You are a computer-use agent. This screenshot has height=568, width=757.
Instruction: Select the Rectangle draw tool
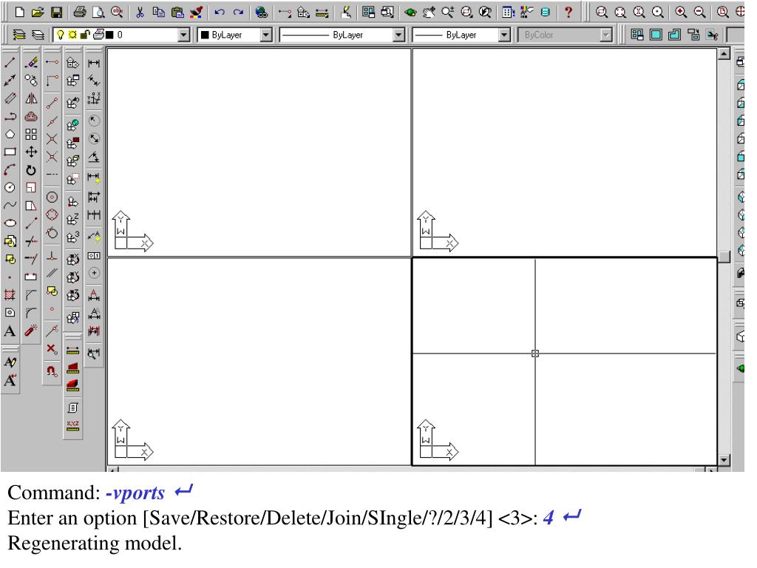click(10, 152)
